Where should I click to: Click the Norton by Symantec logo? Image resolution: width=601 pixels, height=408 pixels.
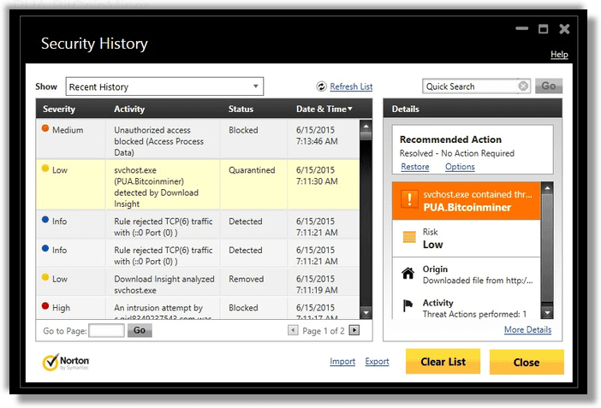point(66,362)
